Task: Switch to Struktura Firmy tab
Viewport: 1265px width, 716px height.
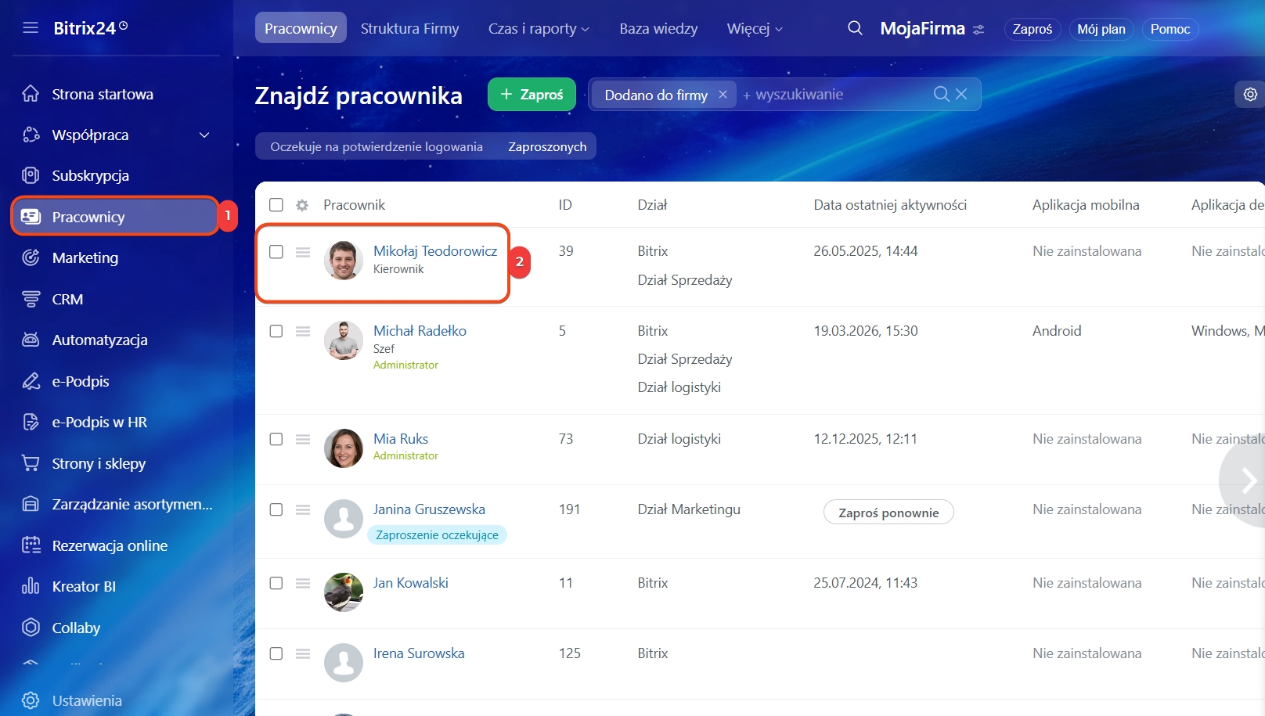Action: coord(409,29)
